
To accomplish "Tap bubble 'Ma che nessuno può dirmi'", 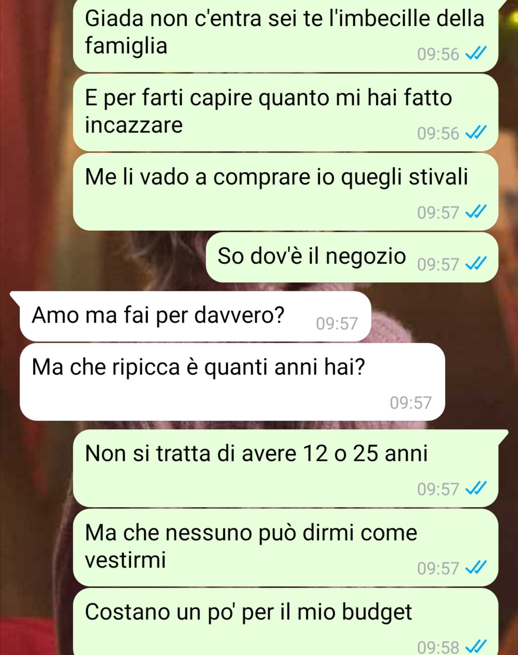I will 285,547.
